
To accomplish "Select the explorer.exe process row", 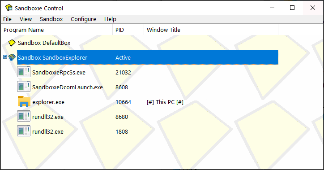I will [148, 102].
